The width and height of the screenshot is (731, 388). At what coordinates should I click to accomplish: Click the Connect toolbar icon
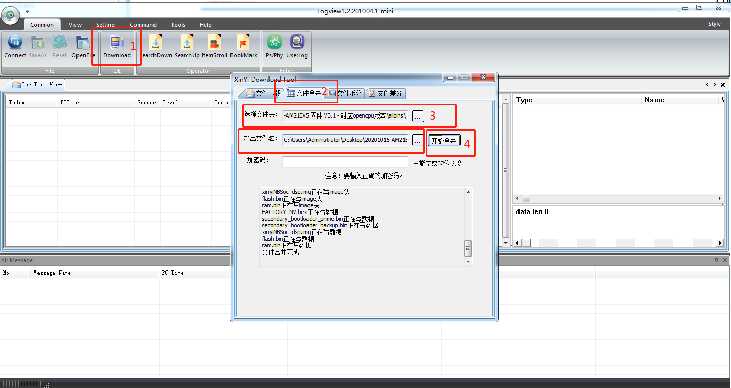click(15, 47)
